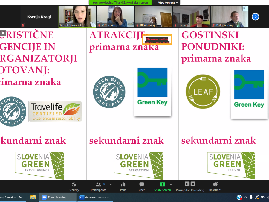Select Tina H Zakonjšek's video thumbnail

pyautogui.click(x=77, y=17)
